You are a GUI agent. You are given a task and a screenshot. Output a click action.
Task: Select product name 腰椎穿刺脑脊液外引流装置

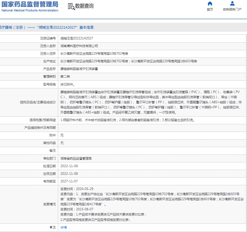coord(79,69)
